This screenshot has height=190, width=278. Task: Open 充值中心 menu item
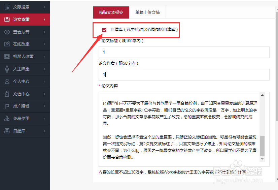coord(25,94)
